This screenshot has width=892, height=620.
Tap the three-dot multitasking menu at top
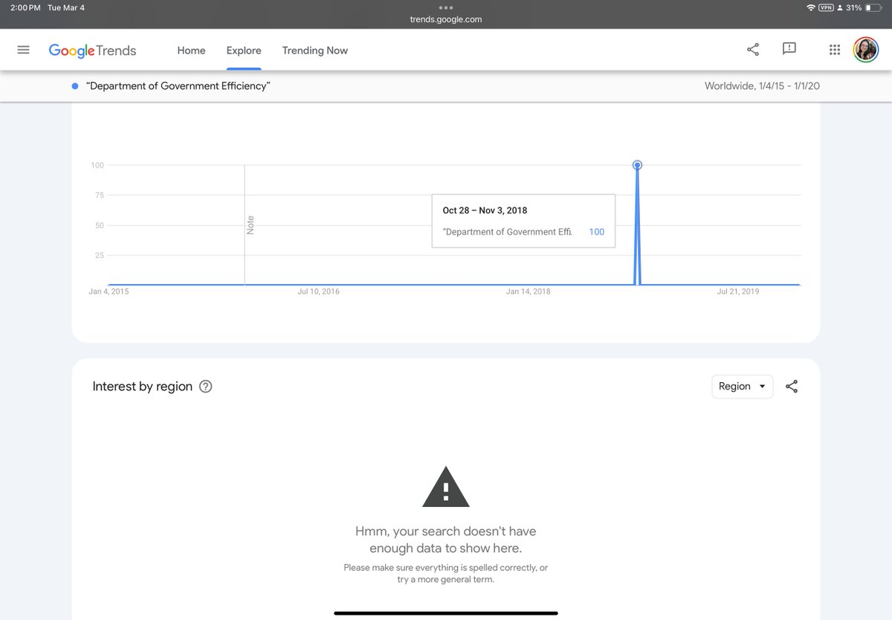click(446, 7)
